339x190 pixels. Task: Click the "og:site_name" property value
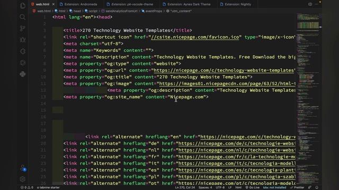click(x=123, y=97)
